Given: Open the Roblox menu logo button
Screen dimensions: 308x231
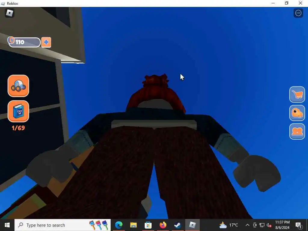Looking at the screenshot, I should tap(9, 13).
